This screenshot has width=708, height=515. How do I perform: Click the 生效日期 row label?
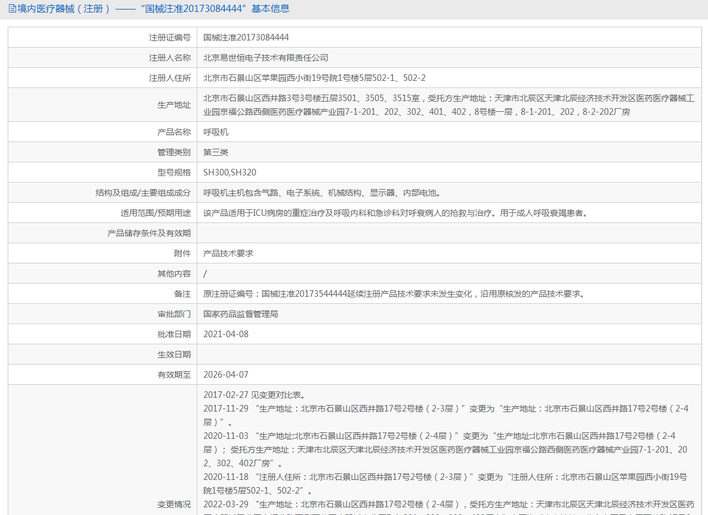[174, 354]
